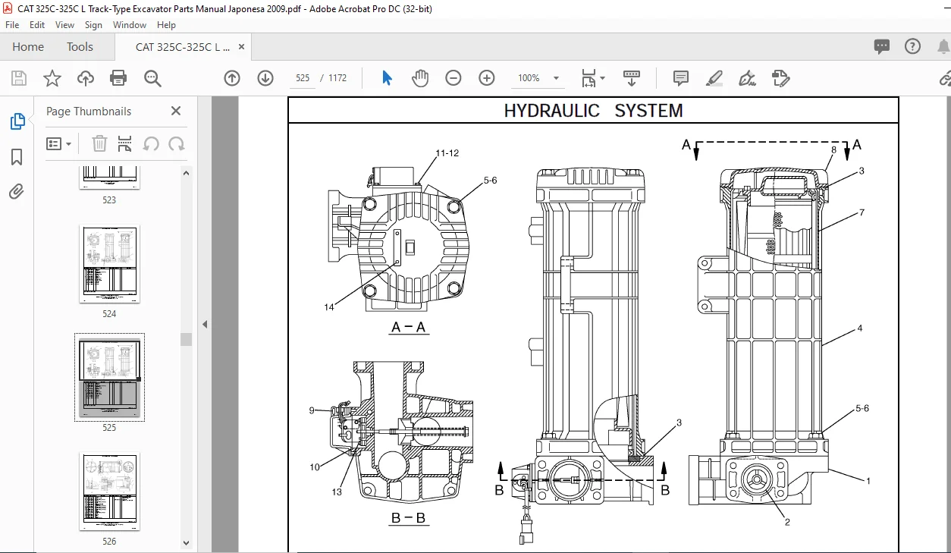This screenshot has width=951, height=553.
Task: Add a comment sticky note
Action: 681,78
